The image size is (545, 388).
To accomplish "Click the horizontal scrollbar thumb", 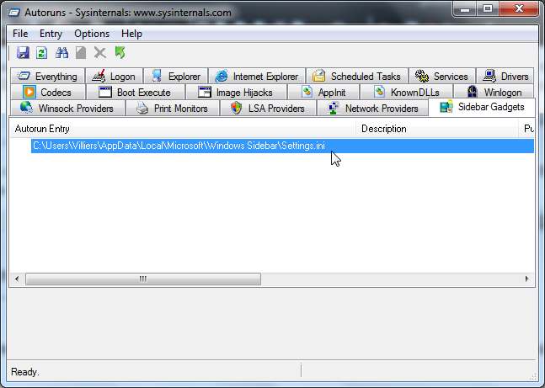I will [x=143, y=279].
